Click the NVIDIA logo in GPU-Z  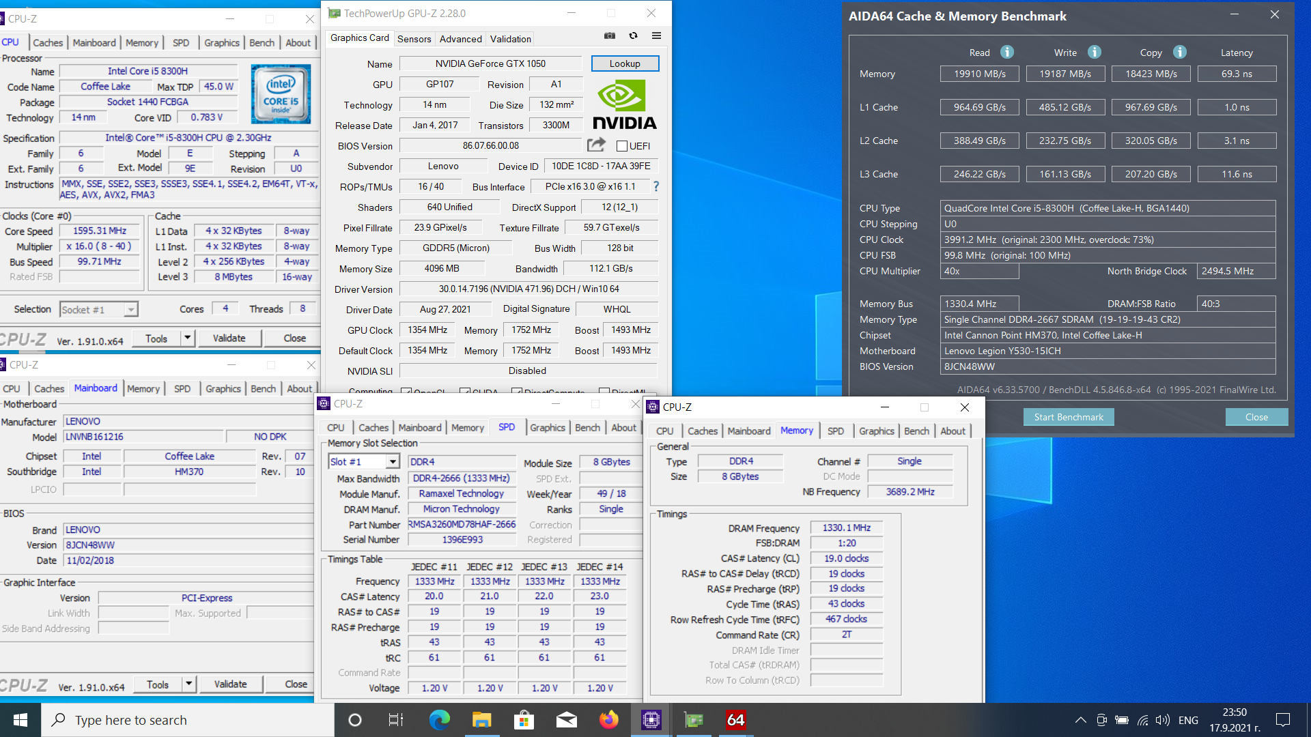(x=624, y=104)
